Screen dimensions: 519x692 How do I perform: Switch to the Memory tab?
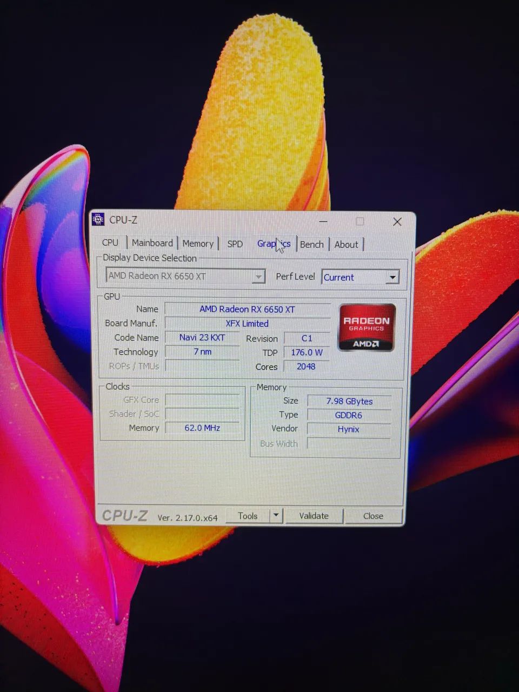[x=198, y=244]
